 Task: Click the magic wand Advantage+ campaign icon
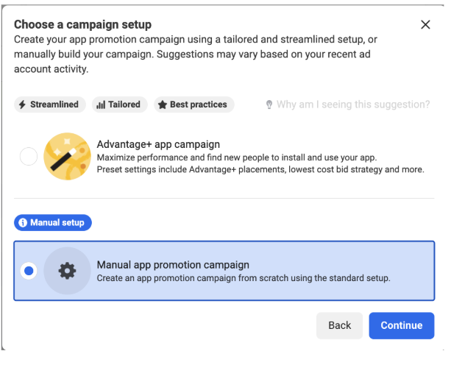pyautogui.click(x=67, y=157)
